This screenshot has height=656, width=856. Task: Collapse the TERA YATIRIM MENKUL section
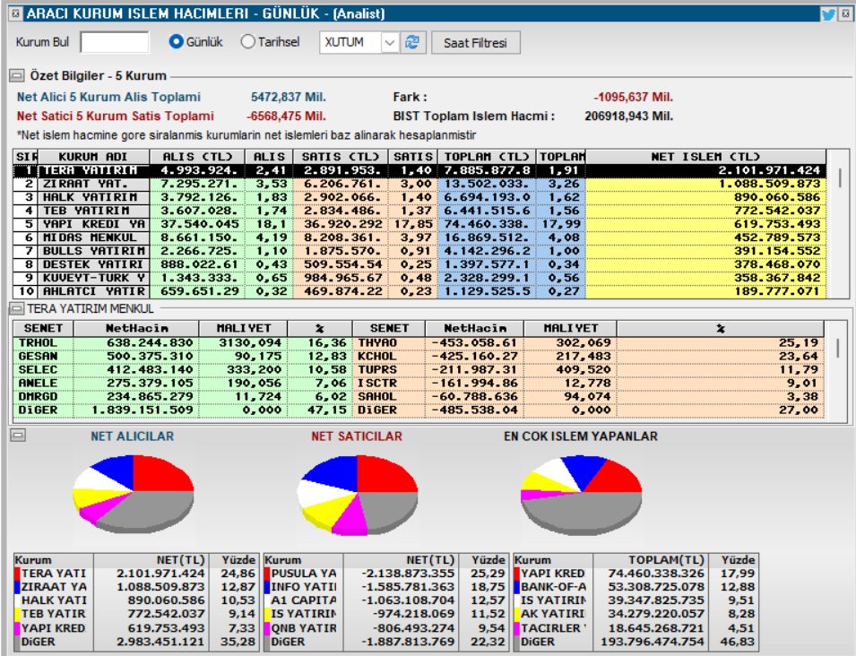(x=17, y=309)
